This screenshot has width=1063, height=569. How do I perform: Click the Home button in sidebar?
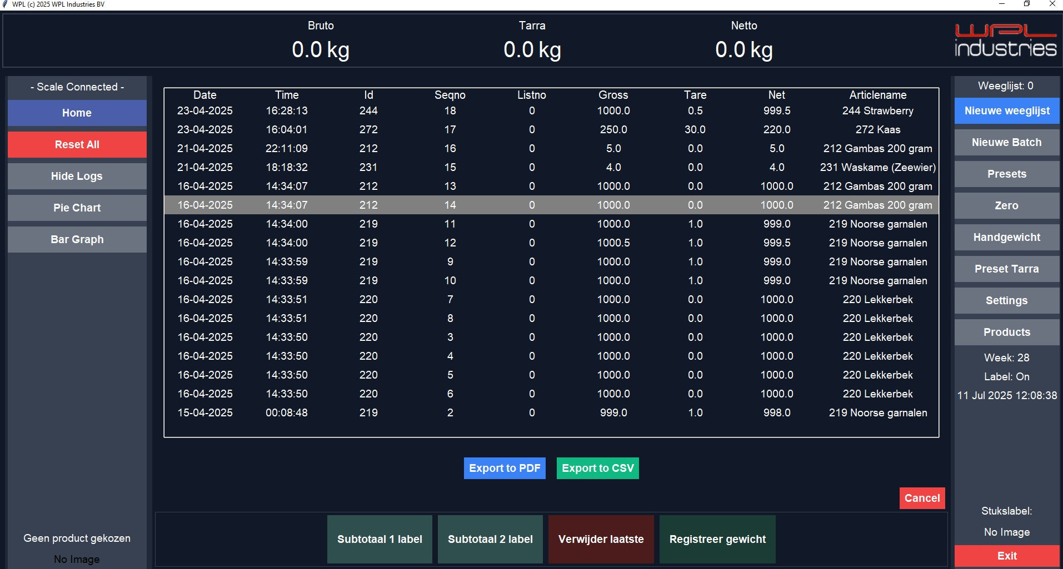tap(77, 113)
